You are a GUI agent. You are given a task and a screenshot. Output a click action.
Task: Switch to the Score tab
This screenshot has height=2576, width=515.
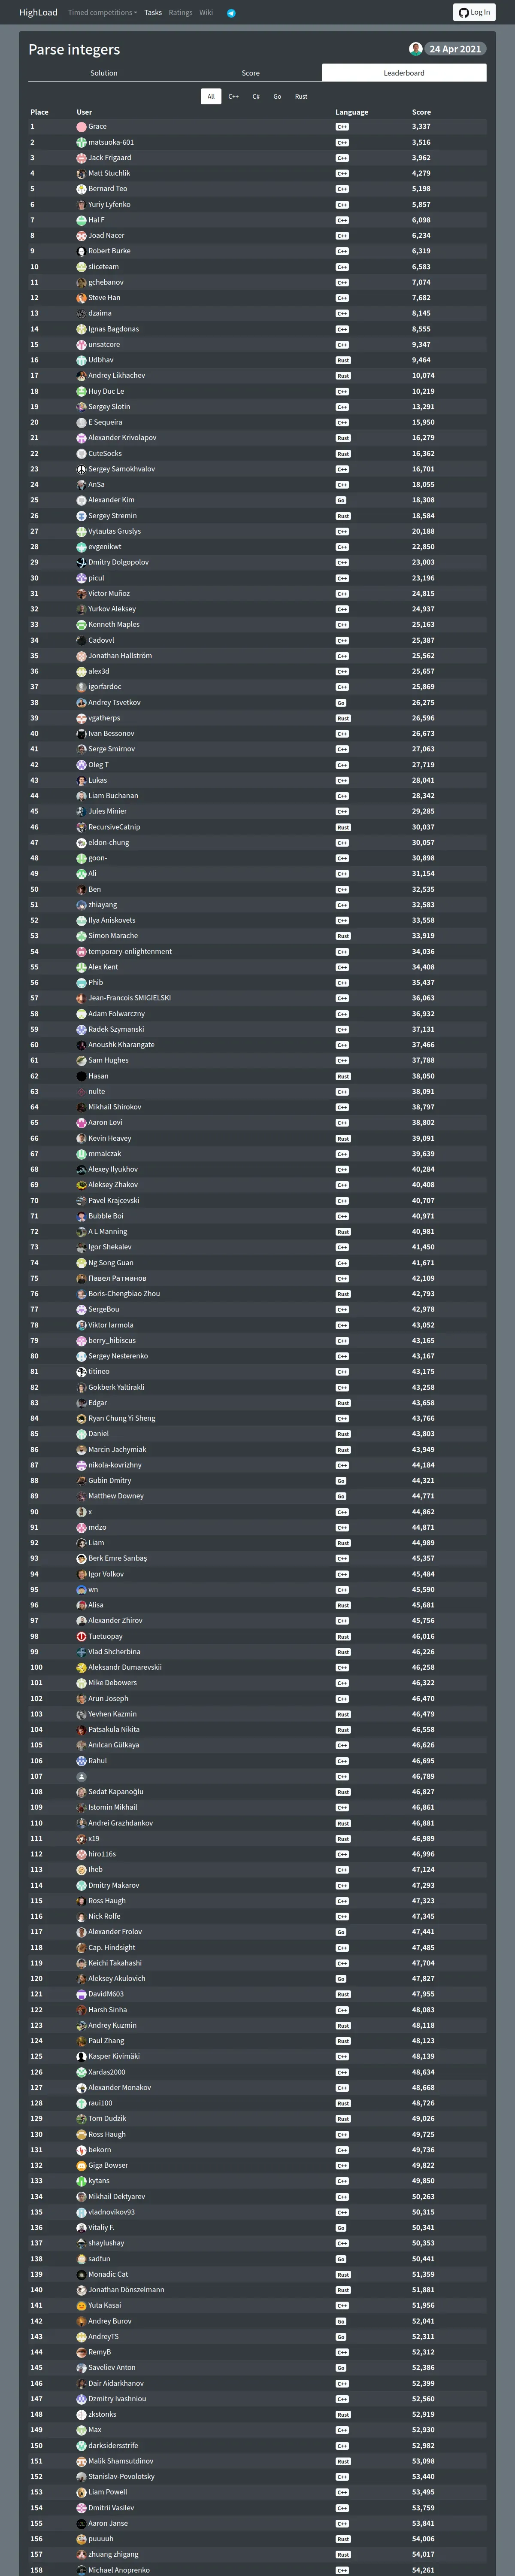click(251, 73)
